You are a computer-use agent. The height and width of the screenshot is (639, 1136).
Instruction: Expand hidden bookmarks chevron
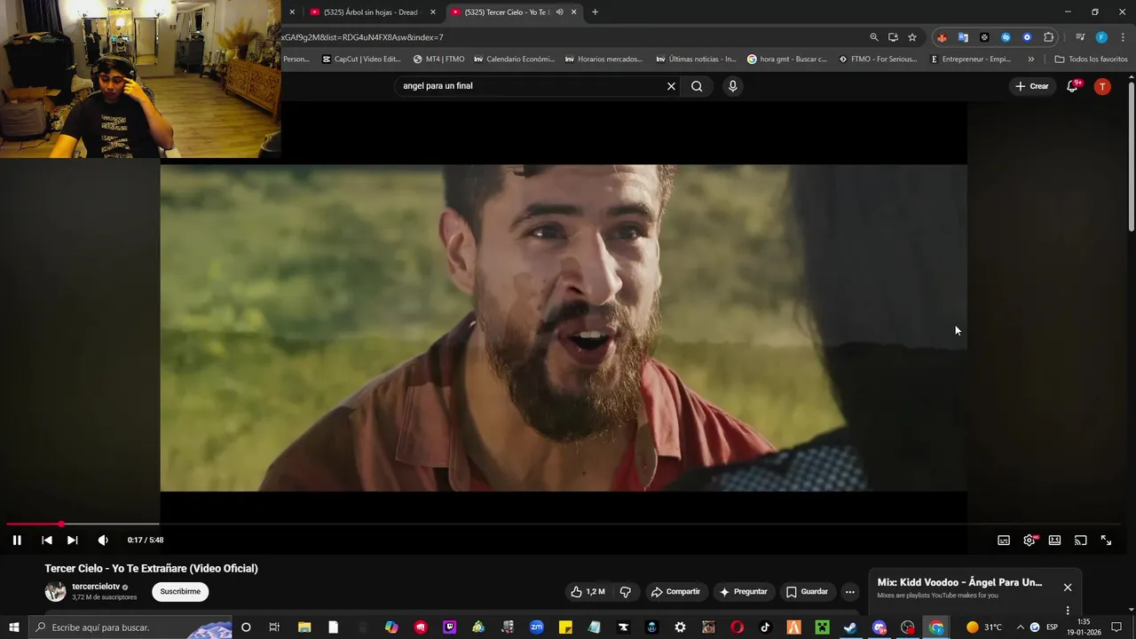click(x=1030, y=59)
